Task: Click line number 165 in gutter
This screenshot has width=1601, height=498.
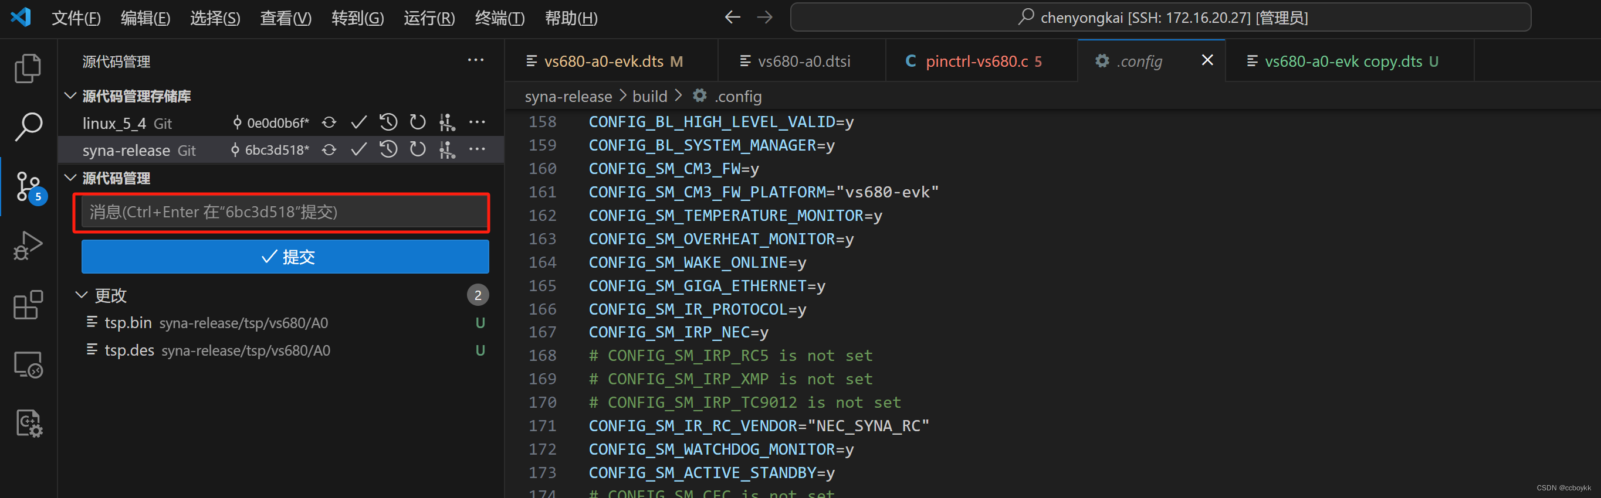Action: click(x=542, y=286)
